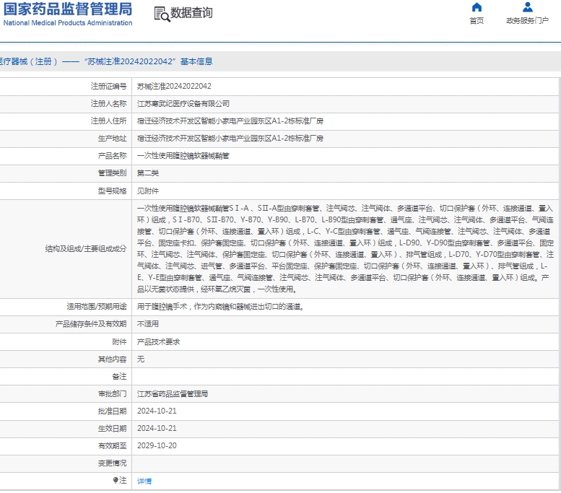Click the 附件 row label
The height and width of the screenshot is (493, 561).
[x=119, y=342]
